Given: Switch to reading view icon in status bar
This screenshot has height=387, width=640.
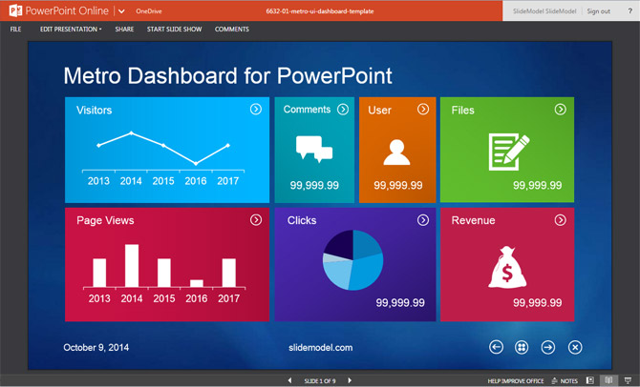Looking at the screenshot, I should click(x=608, y=380).
